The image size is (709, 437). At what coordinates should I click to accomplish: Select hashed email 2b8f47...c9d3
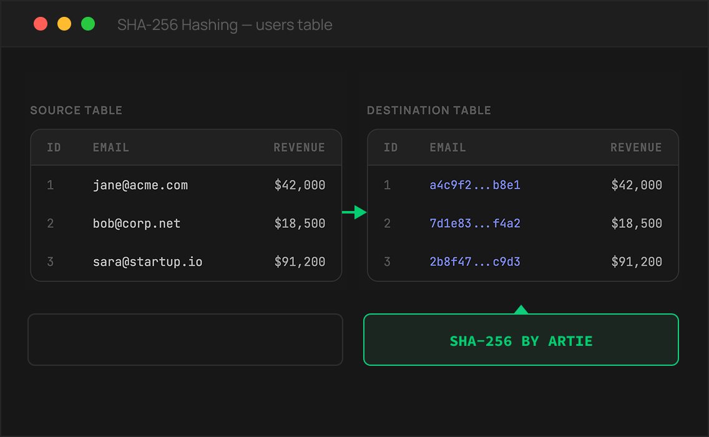(x=475, y=262)
